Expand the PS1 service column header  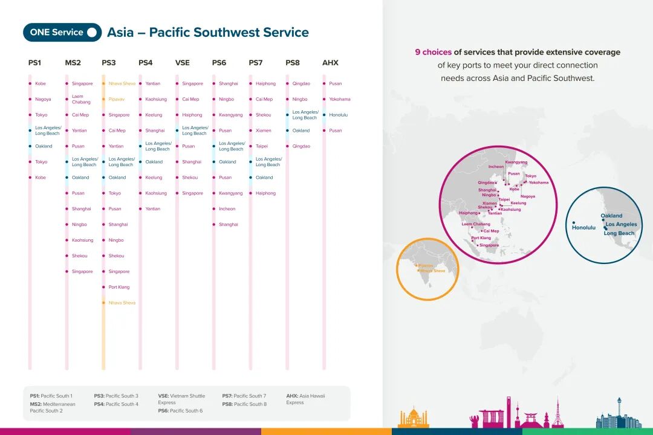[x=34, y=63]
